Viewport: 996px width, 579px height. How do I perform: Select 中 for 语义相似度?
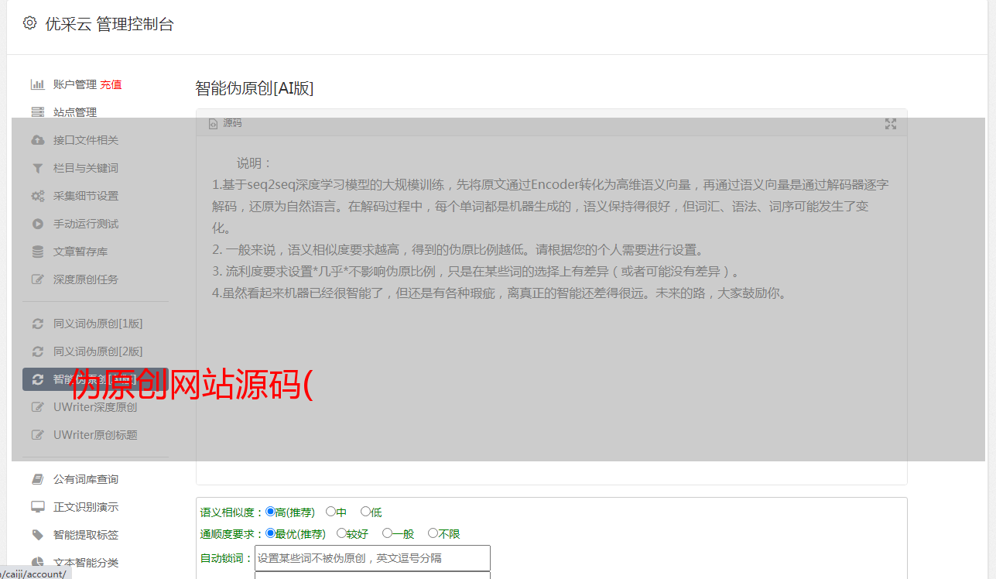point(330,512)
